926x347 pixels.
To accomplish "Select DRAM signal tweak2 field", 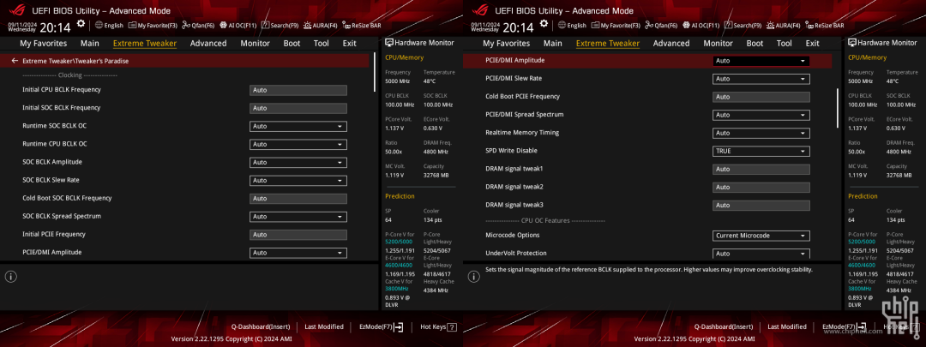I will coord(761,187).
